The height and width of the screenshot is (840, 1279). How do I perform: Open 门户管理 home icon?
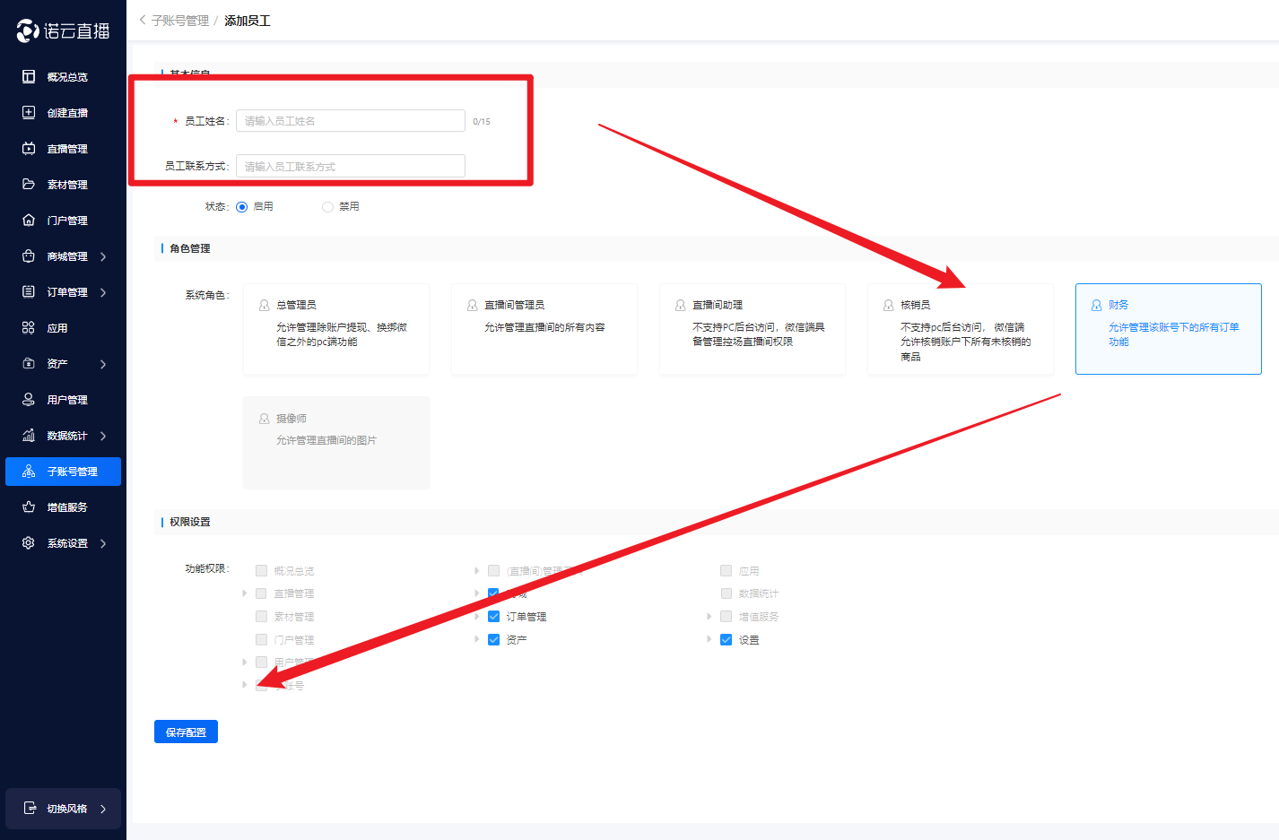coord(29,221)
